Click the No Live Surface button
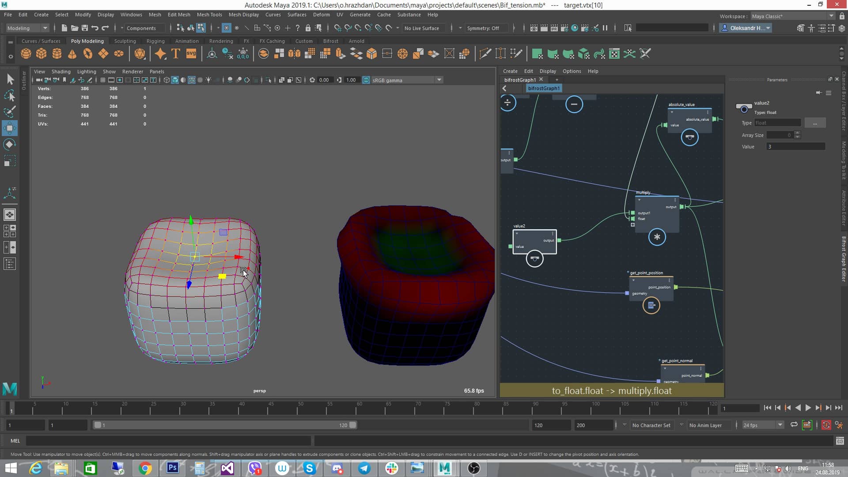The height and width of the screenshot is (477, 848). pyautogui.click(x=423, y=28)
